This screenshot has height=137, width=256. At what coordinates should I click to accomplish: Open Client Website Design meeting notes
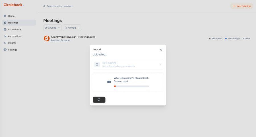73,37
